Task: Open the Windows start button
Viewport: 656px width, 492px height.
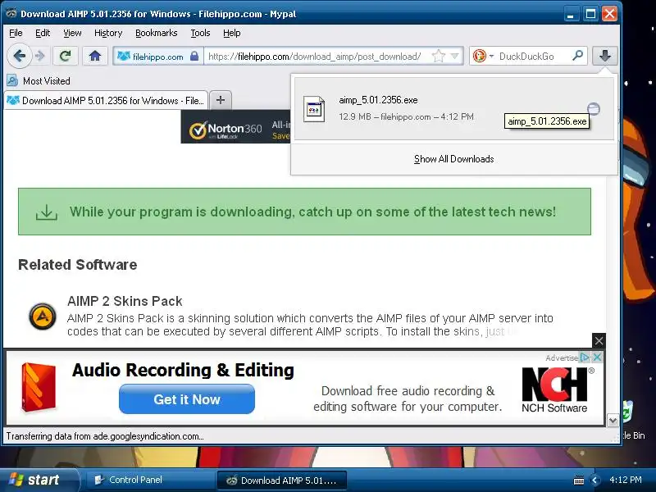Action: click(39, 480)
